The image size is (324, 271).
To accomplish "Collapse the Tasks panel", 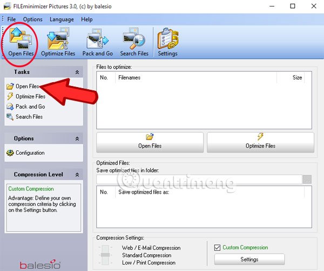I will point(77,72).
